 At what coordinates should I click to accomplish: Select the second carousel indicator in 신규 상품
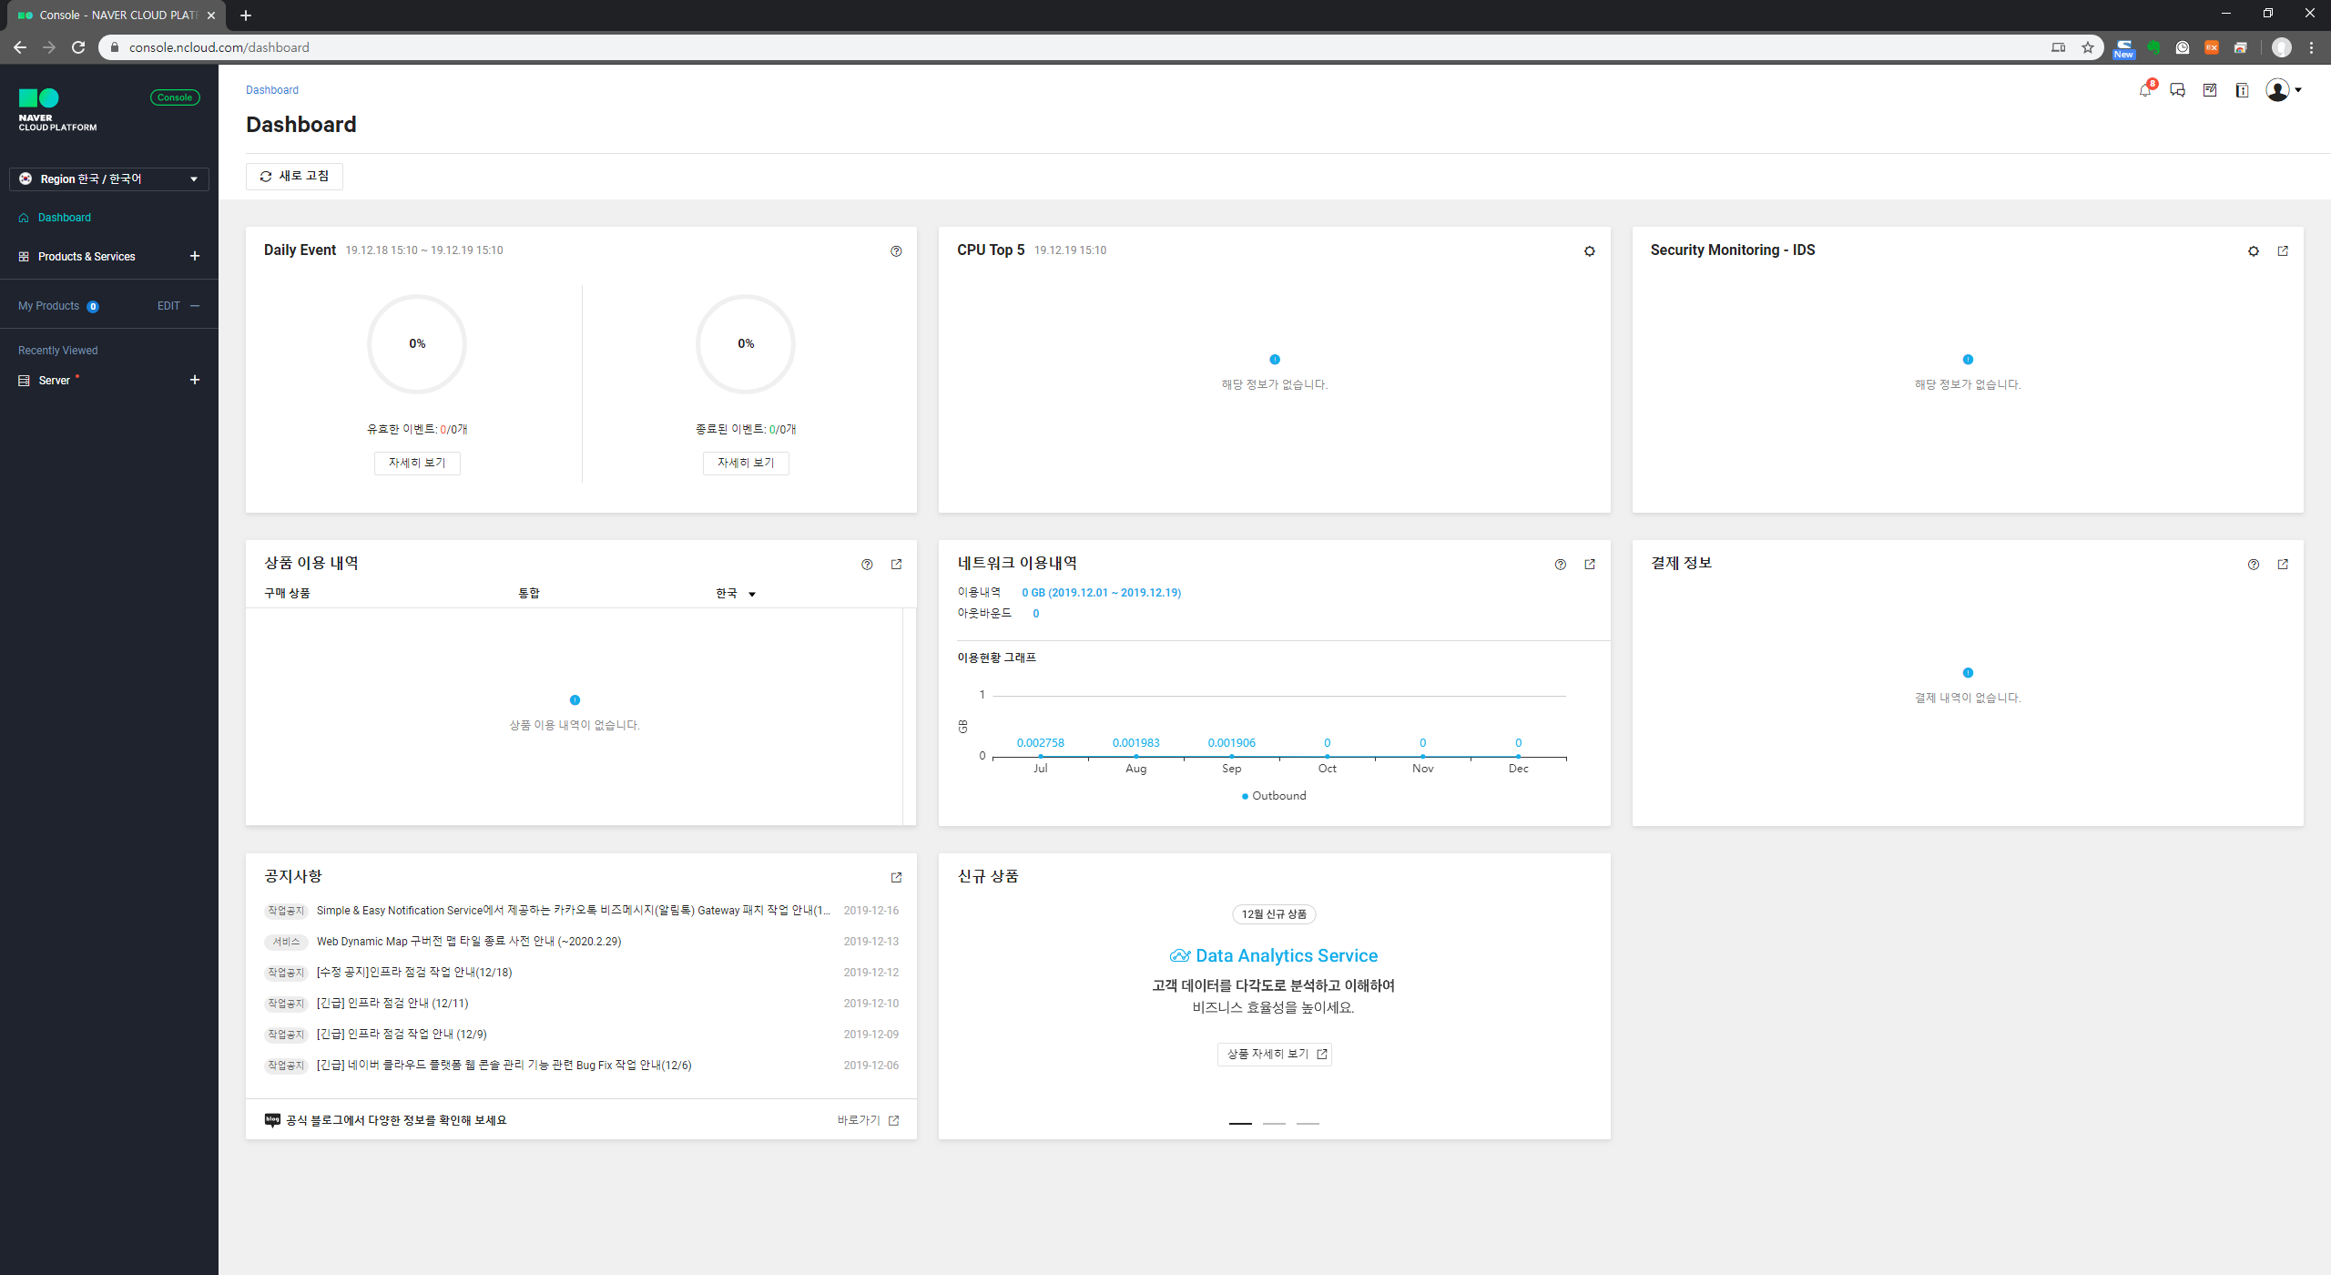1274,1124
